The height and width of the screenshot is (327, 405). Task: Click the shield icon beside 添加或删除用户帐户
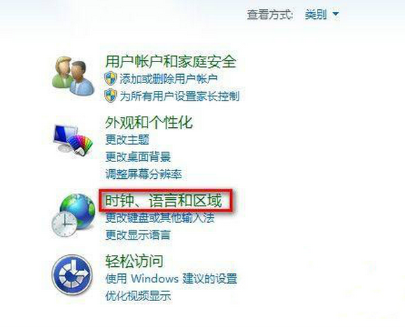coord(111,78)
